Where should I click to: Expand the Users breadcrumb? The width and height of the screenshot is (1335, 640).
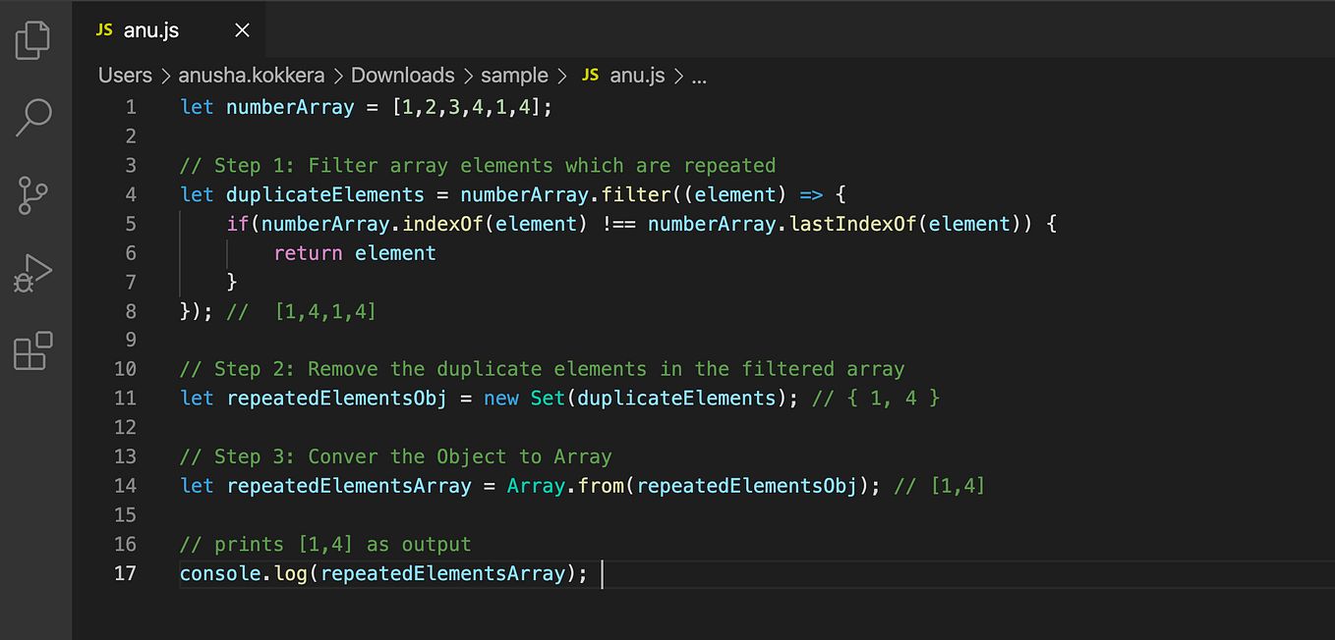point(125,75)
